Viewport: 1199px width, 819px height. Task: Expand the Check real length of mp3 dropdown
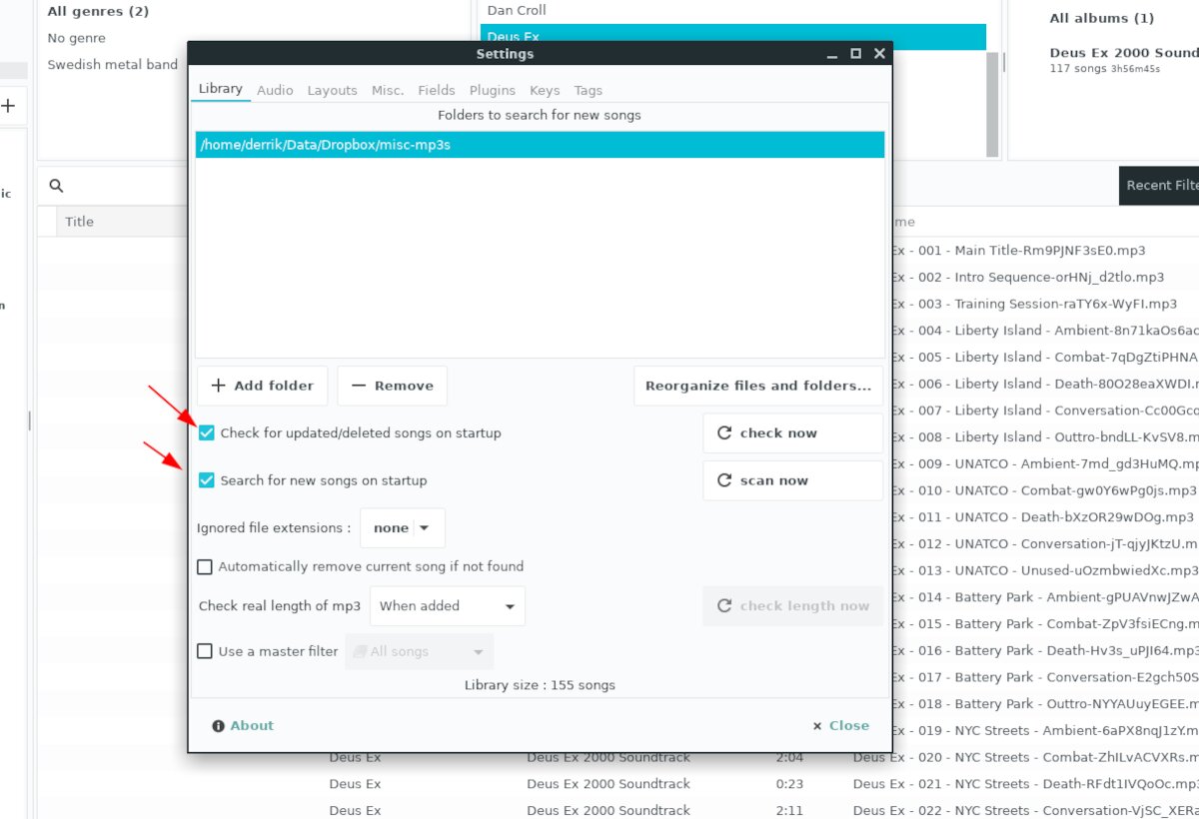point(447,606)
